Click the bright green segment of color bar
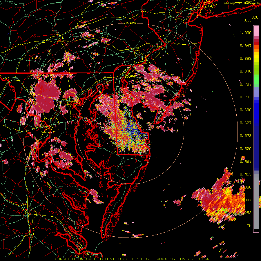261x261 pixels. (256, 79)
